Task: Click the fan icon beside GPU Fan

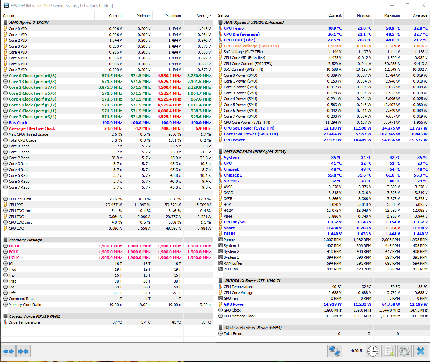Action: pos(221,298)
